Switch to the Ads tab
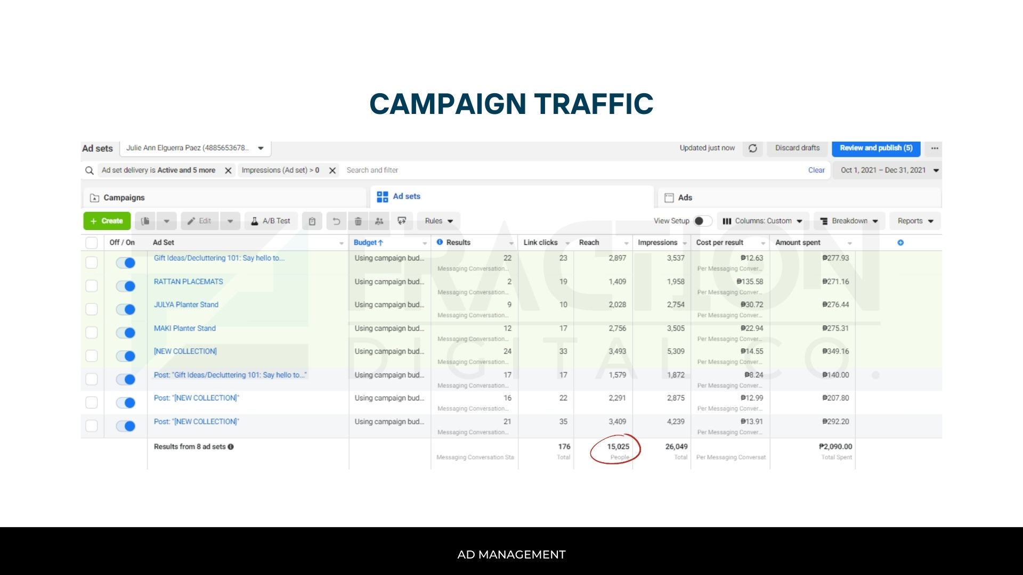 [x=685, y=198]
